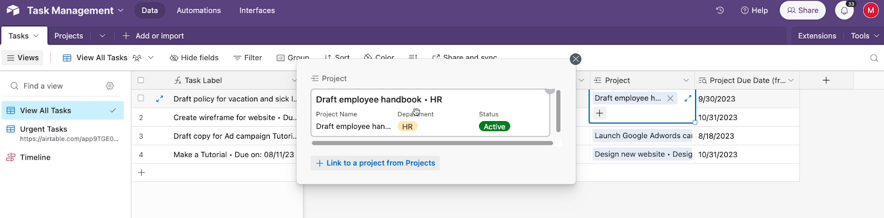Viewport: 884px width, 218px height.
Task: Open the base history icon
Action: (x=720, y=10)
